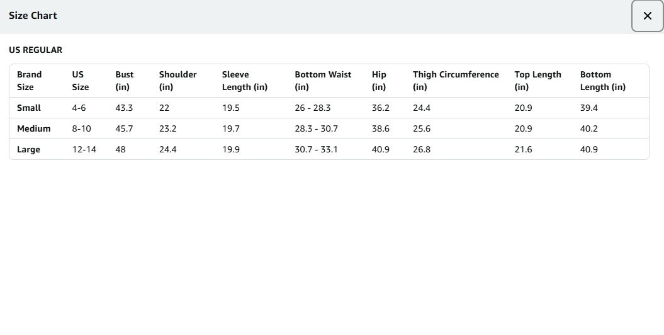
Task: Click the 43.3 bust value
Action: click(x=124, y=108)
